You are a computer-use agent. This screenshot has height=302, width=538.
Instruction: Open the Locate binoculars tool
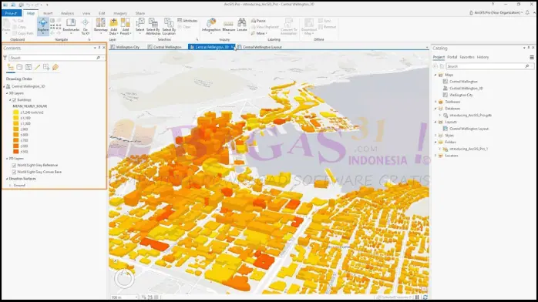click(x=242, y=25)
